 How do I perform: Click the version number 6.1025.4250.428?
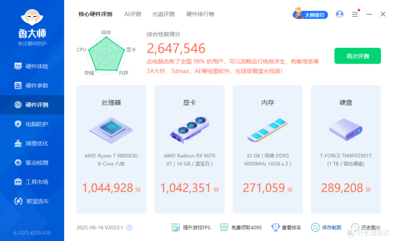tap(32, 233)
